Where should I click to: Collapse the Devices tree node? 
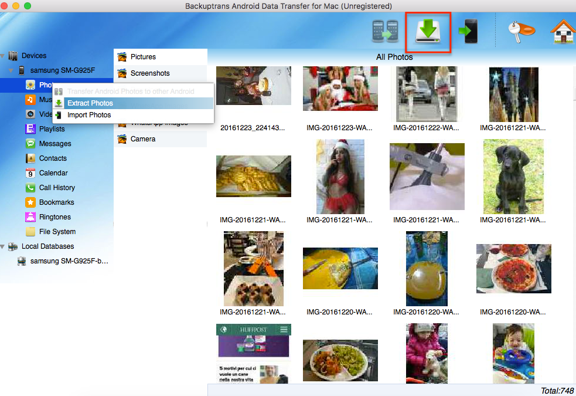pyautogui.click(x=2, y=56)
